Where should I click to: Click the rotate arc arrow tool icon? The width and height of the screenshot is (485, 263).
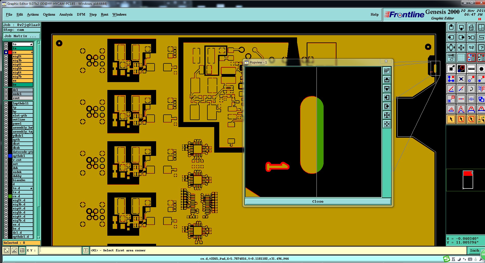pos(471,89)
